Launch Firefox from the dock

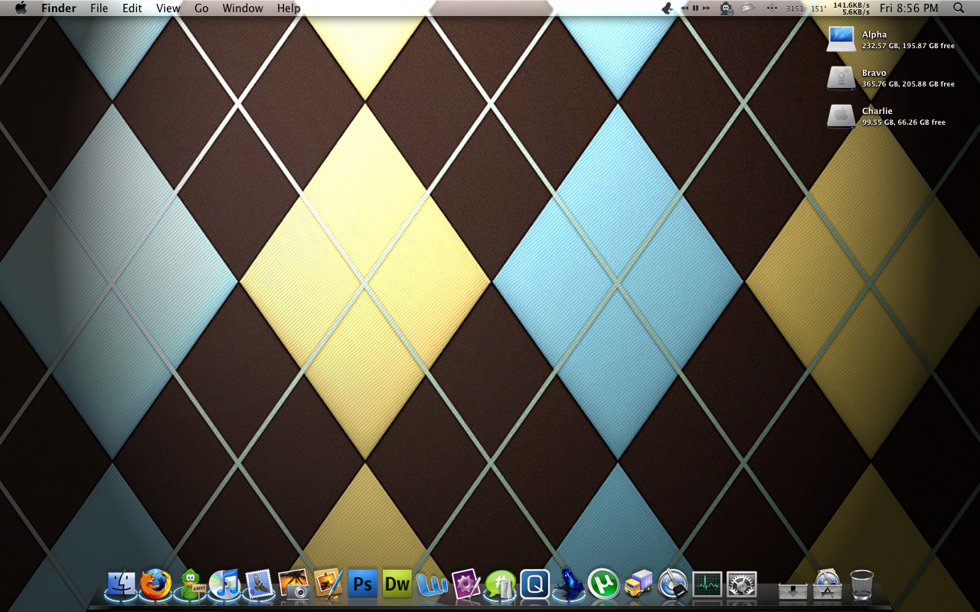pos(155,584)
